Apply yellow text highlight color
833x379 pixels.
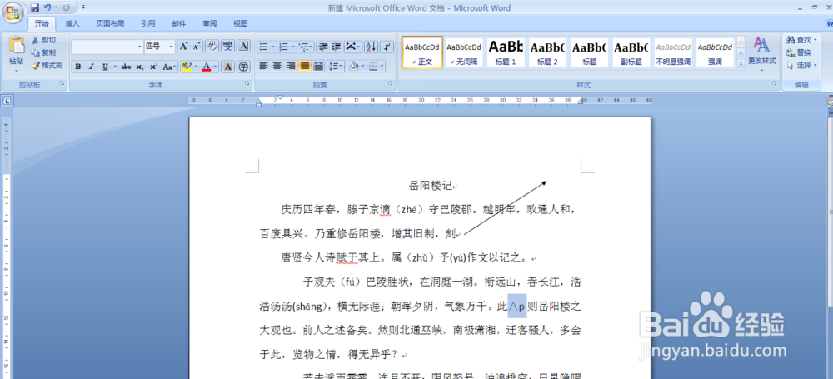pos(186,67)
